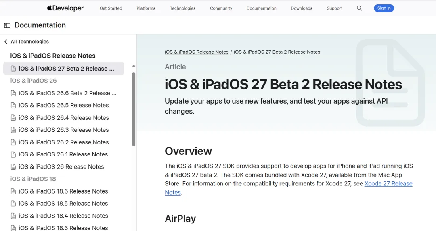Screen dimensions: 436x231
Task: Click the iOS & iPadOS 26 group heading
Action: (x=34, y=81)
